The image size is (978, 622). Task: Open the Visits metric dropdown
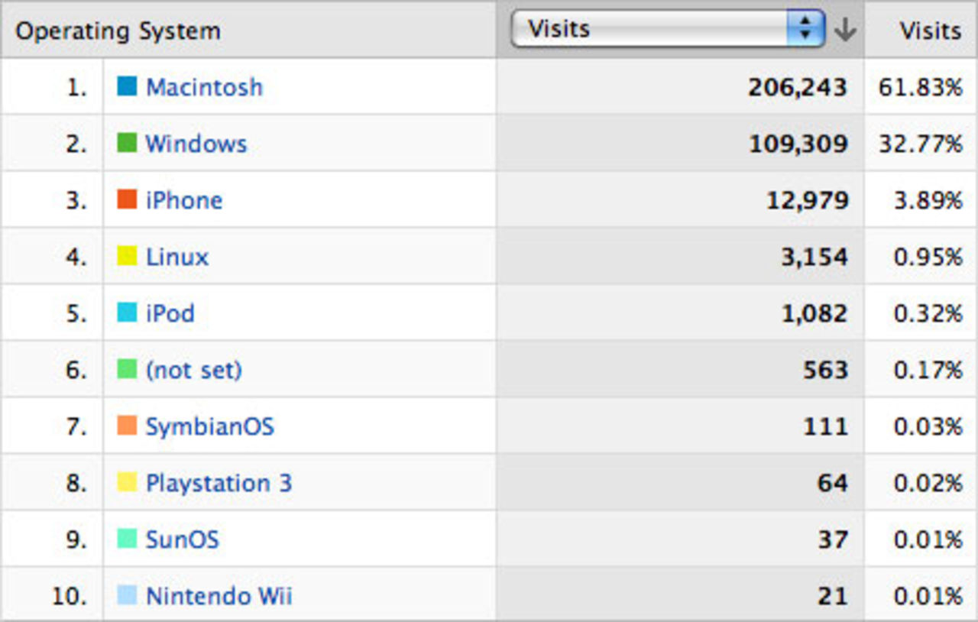(667, 30)
